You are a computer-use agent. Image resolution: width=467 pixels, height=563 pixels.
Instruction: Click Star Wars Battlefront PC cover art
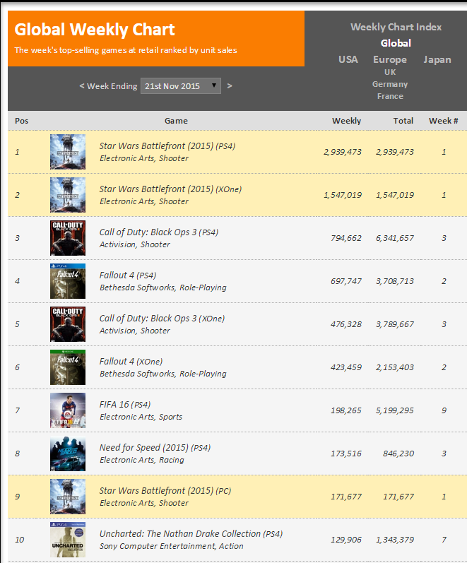(68, 497)
